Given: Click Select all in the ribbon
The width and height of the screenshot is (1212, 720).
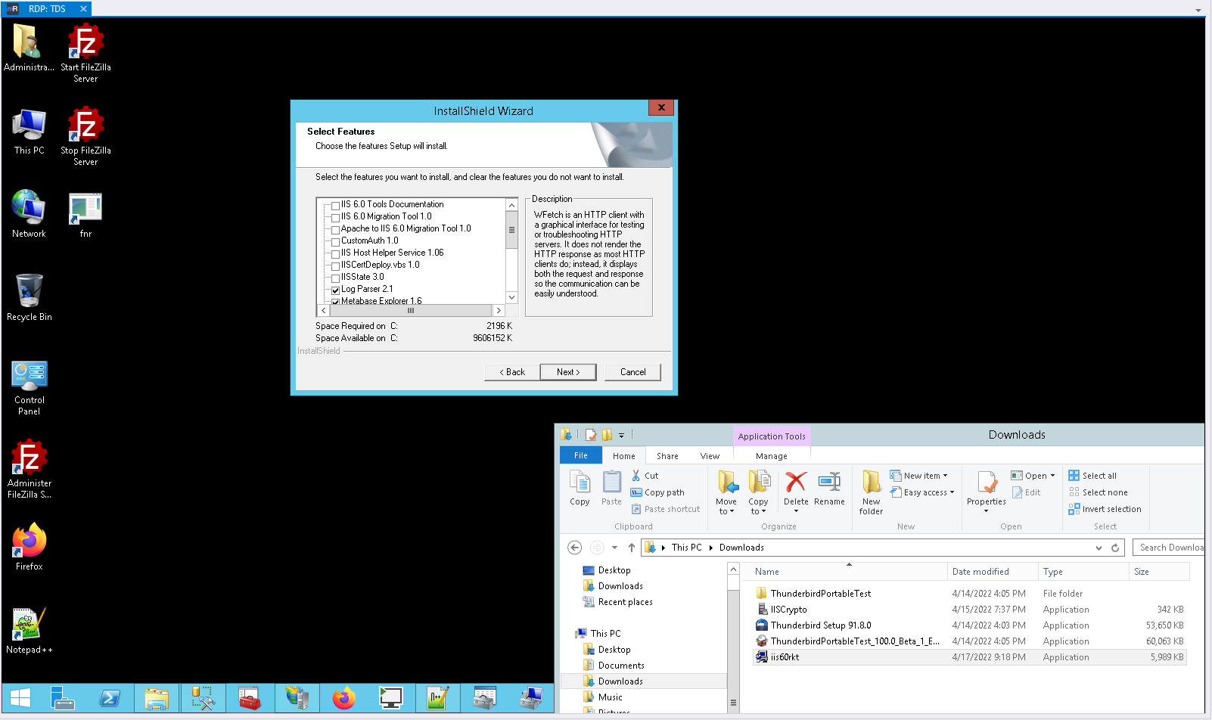Looking at the screenshot, I should tap(1092, 476).
